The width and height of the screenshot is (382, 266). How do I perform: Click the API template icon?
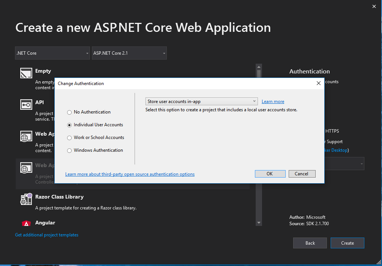pyautogui.click(x=26, y=104)
